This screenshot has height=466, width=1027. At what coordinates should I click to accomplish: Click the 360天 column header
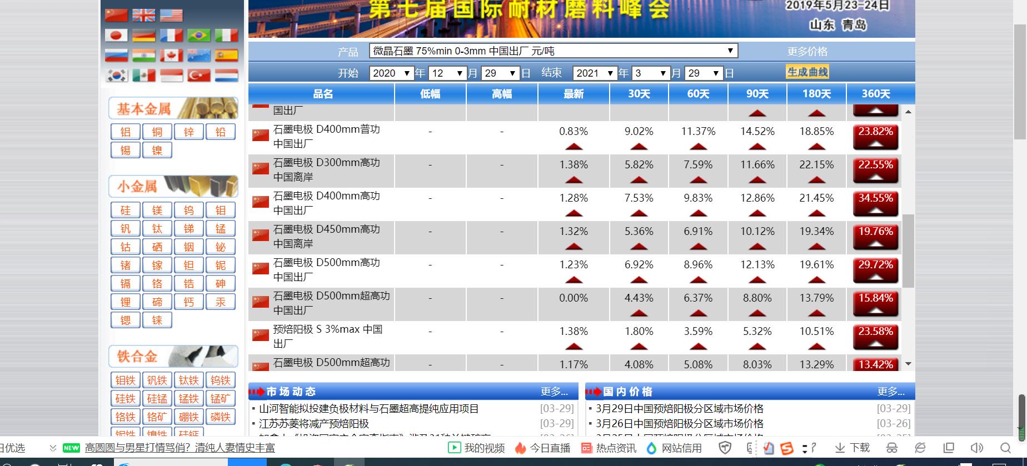tap(876, 94)
